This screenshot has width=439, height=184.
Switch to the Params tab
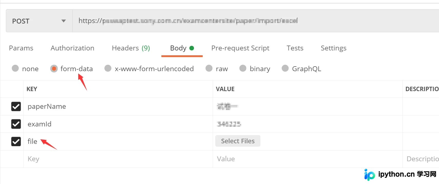[21, 48]
